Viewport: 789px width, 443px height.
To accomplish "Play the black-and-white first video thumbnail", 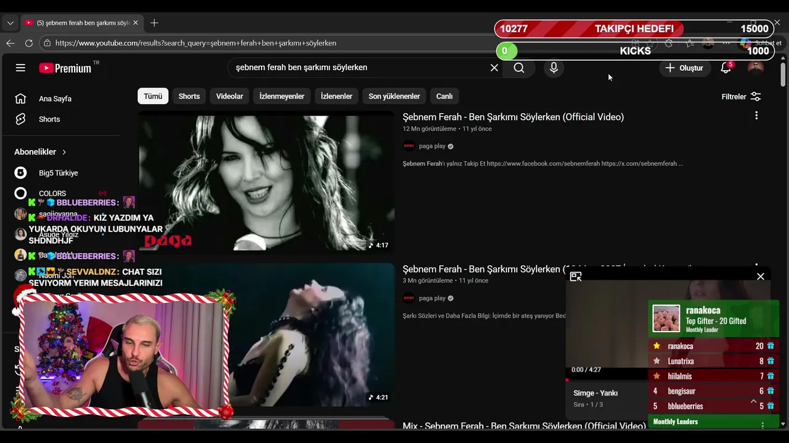I will point(266,182).
